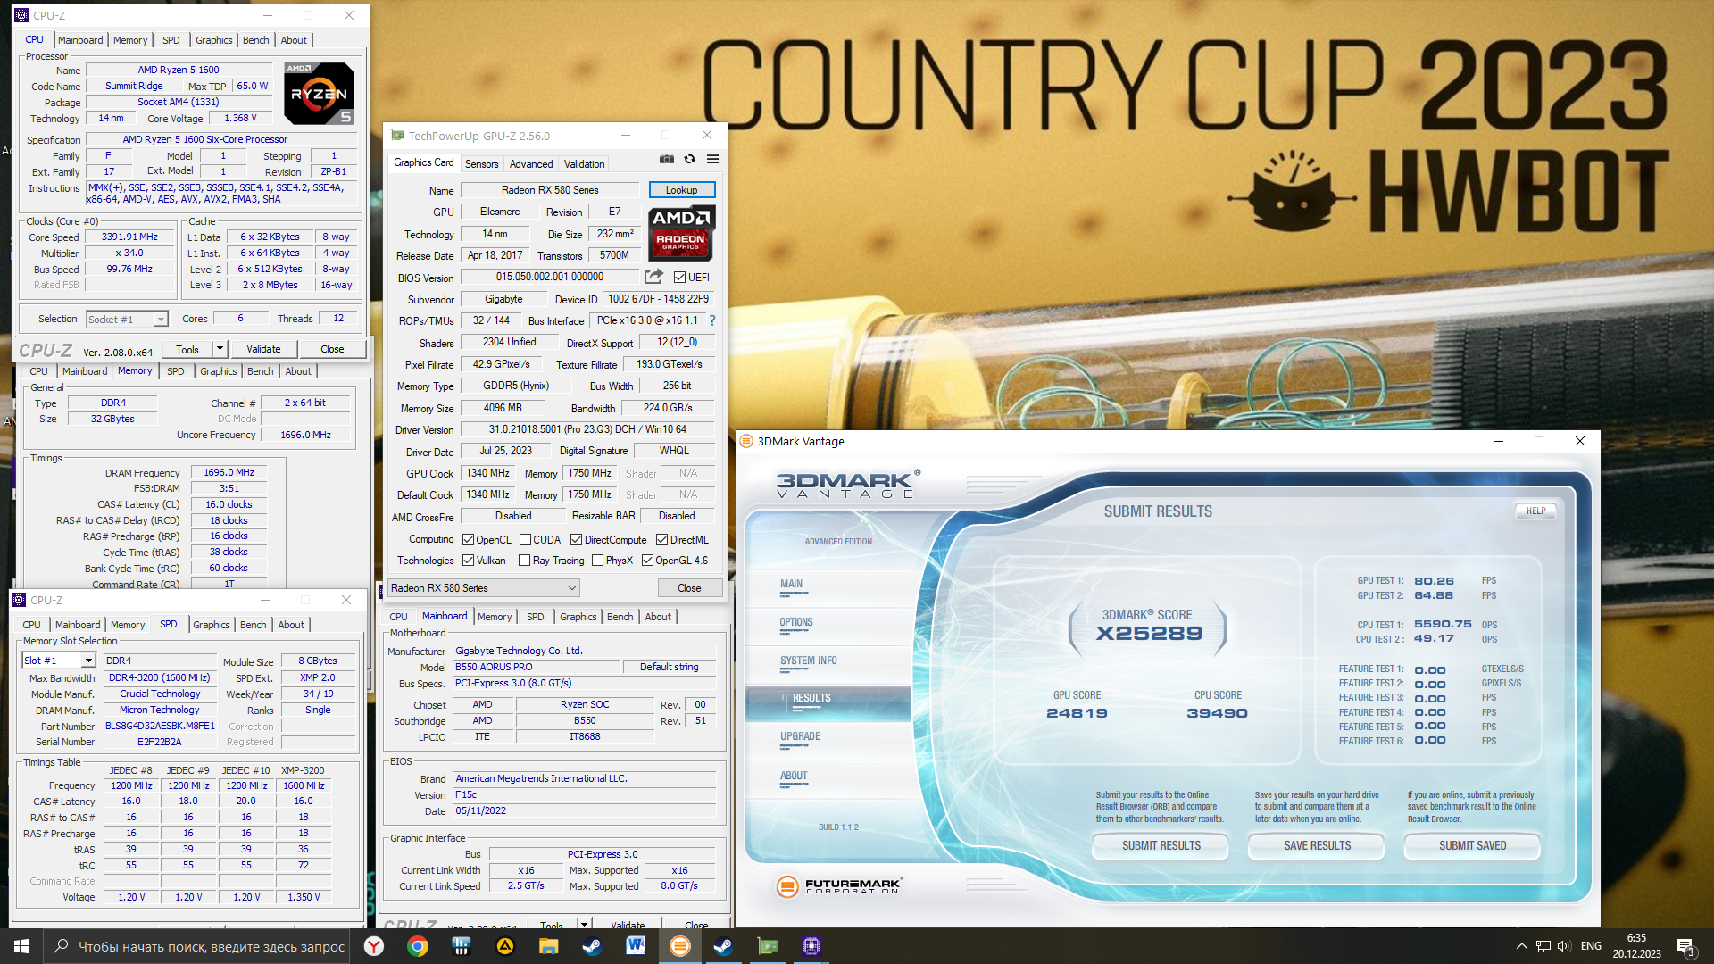Click the GPU-Z BIOS Version field 015.050.002.001.000000
This screenshot has width=1714, height=964.
pyautogui.click(x=550, y=278)
